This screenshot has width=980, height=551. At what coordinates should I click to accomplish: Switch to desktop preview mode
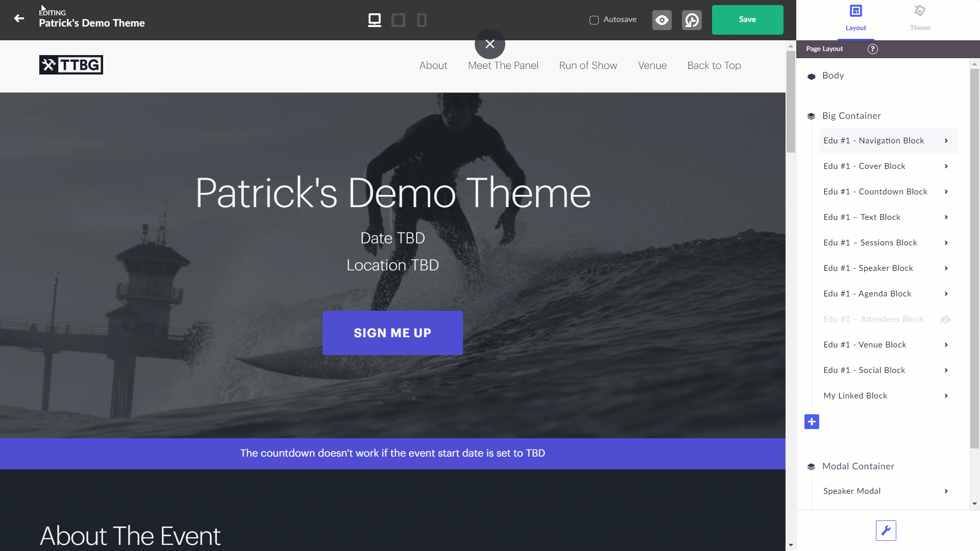click(x=375, y=20)
